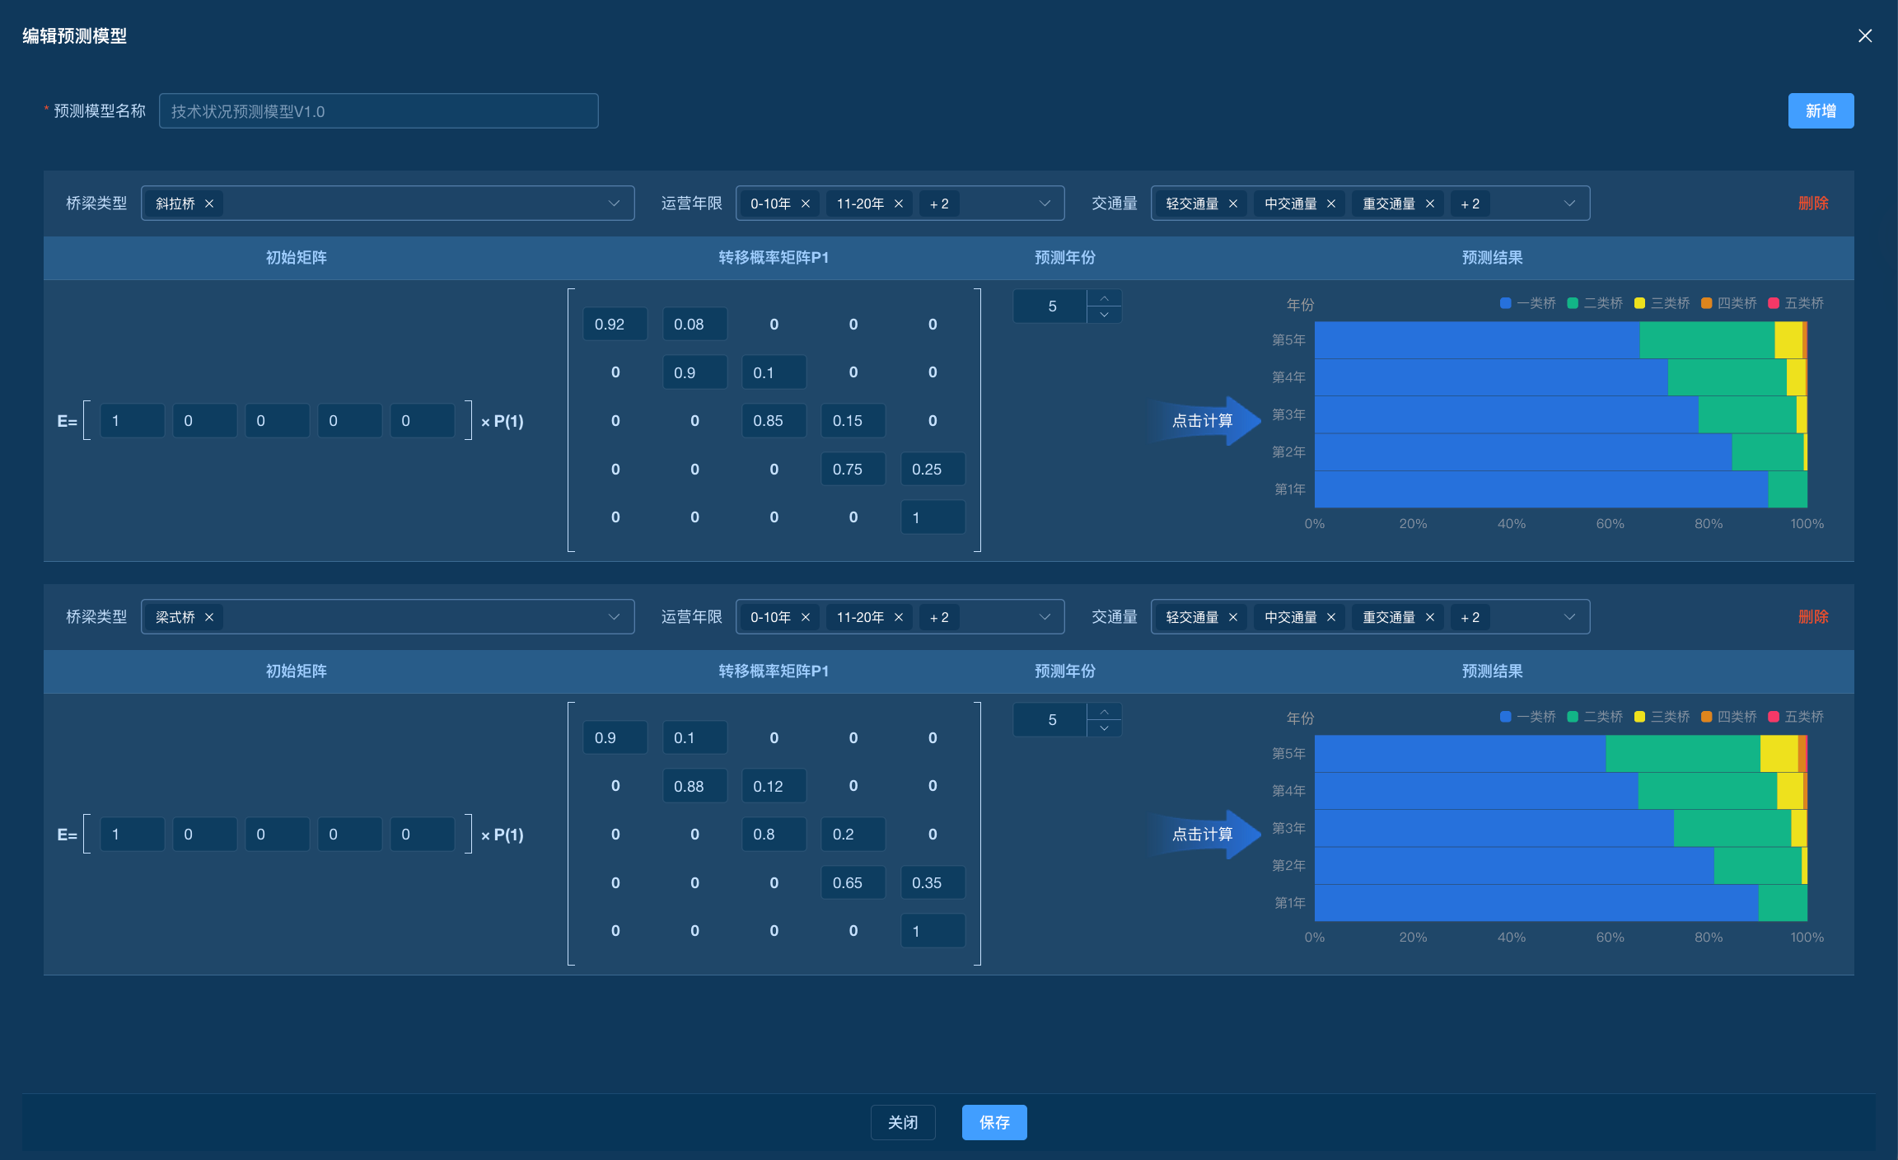
Task: Remove 轻交通量 tag in 斜拉桥 section
Action: [x=1233, y=203]
